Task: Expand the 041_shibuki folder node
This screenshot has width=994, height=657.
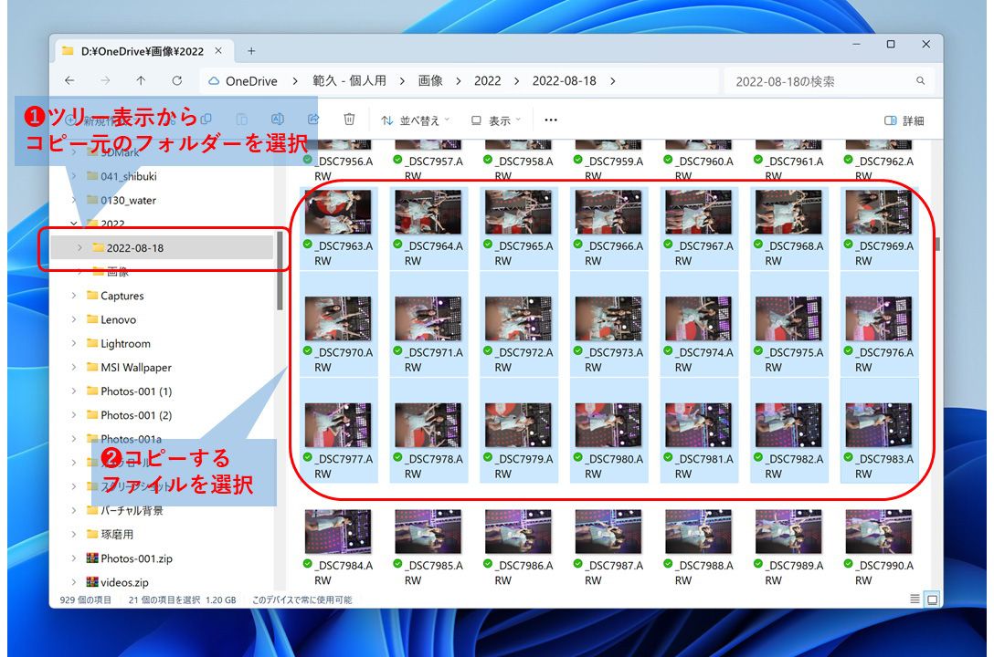Action: point(74,176)
